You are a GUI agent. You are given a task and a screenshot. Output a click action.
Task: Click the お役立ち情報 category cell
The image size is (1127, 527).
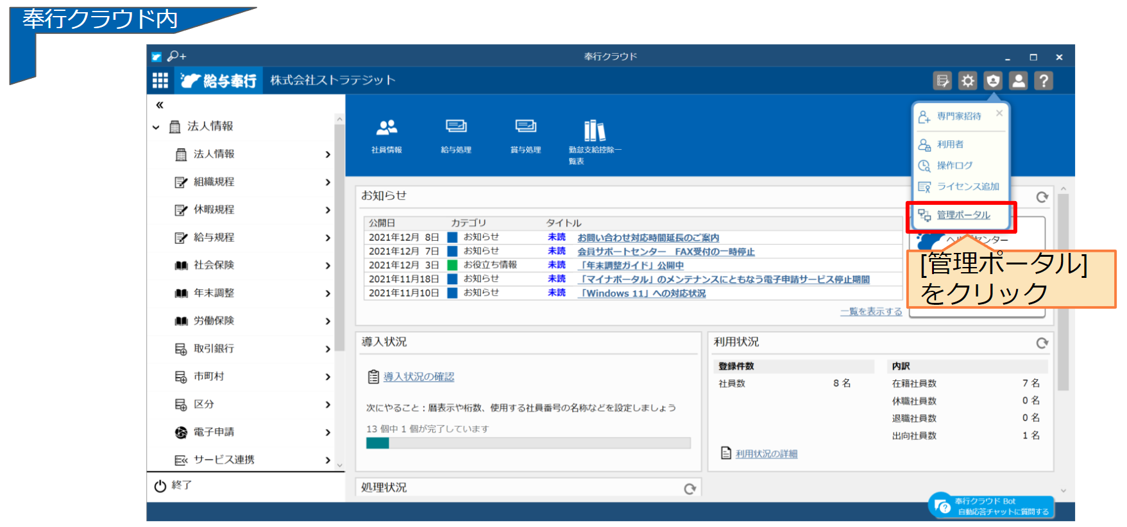pos(490,265)
